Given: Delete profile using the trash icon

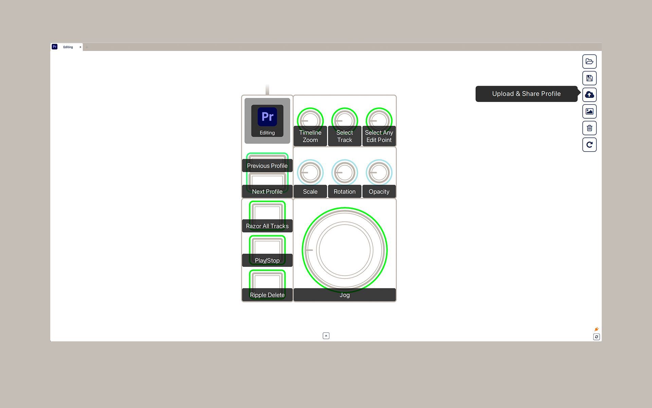Looking at the screenshot, I should click(x=589, y=128).
